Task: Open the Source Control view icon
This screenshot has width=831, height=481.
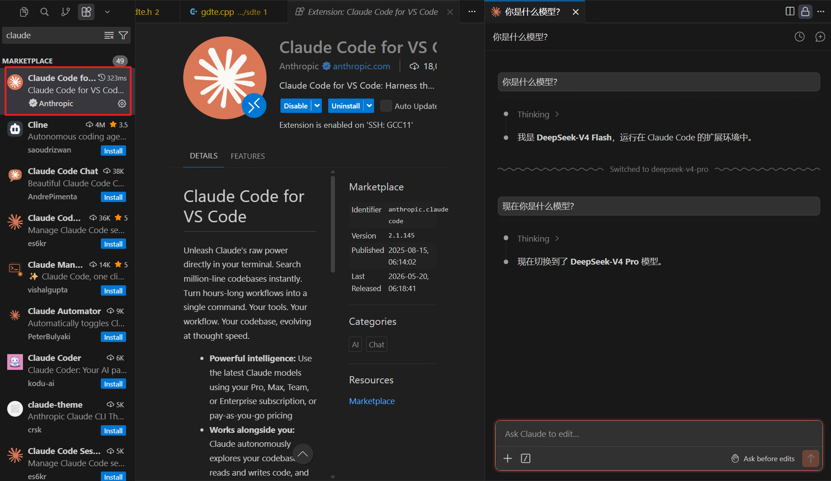Action: (65, 12)
